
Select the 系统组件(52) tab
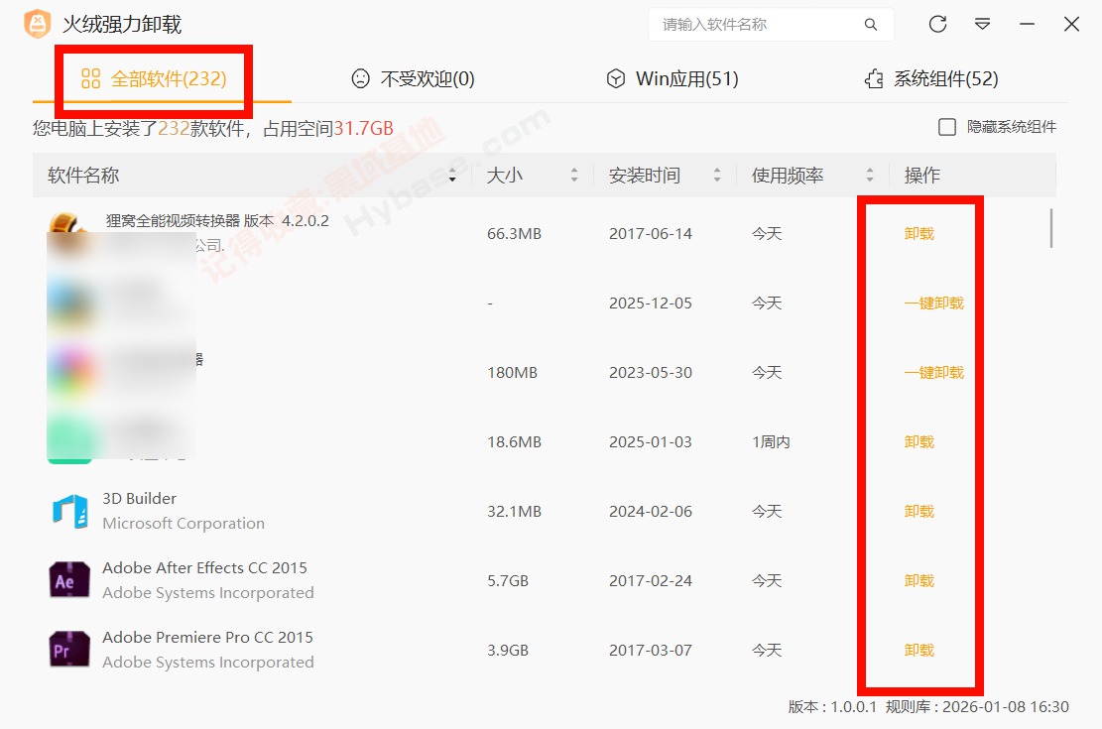pos(930,79)
